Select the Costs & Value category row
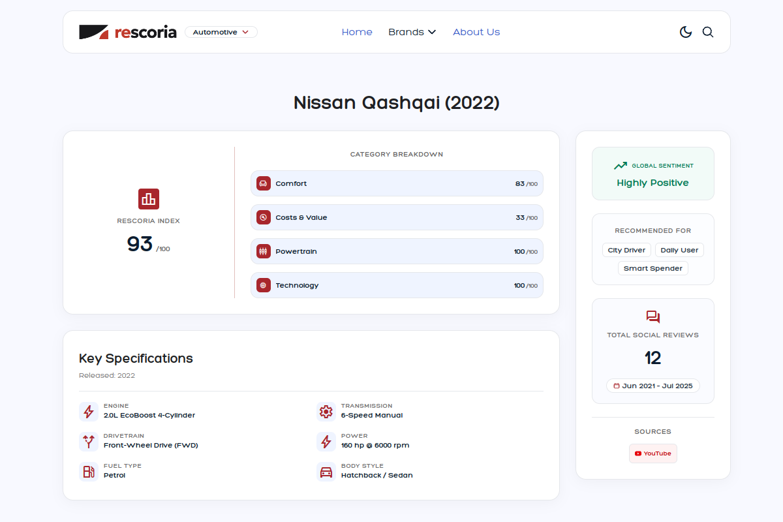The image size is (783, 522). 397,217
